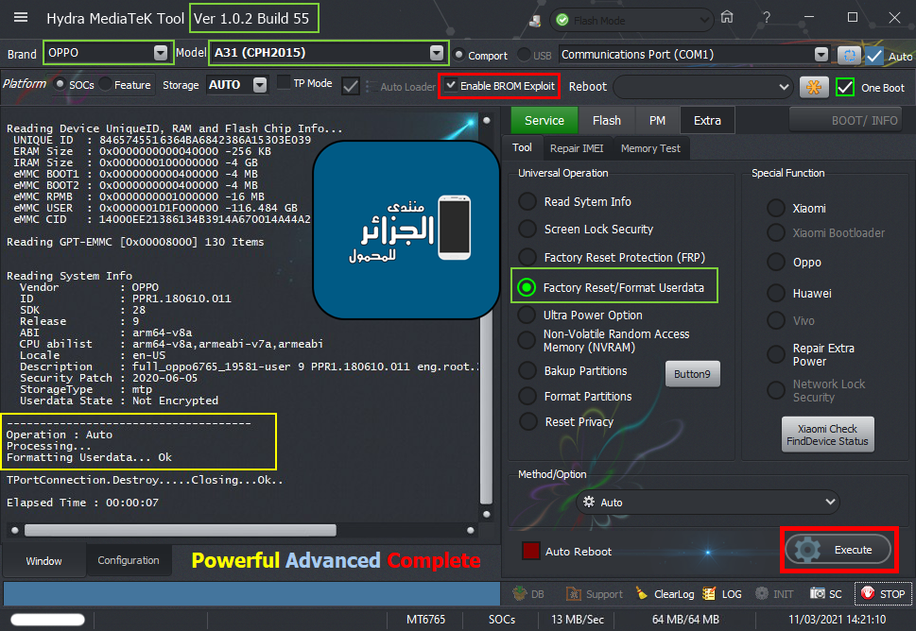Click the home icon in title bar
The height and width of the screenshot is (631, 916).
(x=726, y=17)
